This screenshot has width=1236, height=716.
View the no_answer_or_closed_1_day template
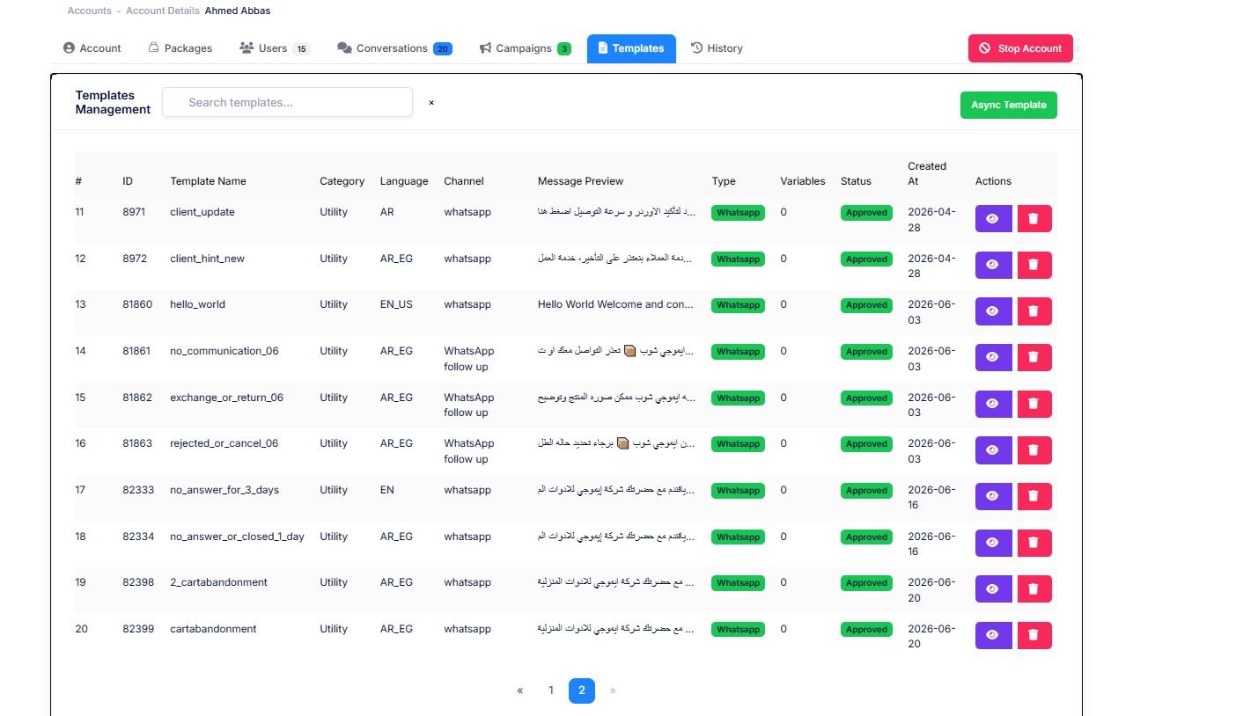[993, 543]
